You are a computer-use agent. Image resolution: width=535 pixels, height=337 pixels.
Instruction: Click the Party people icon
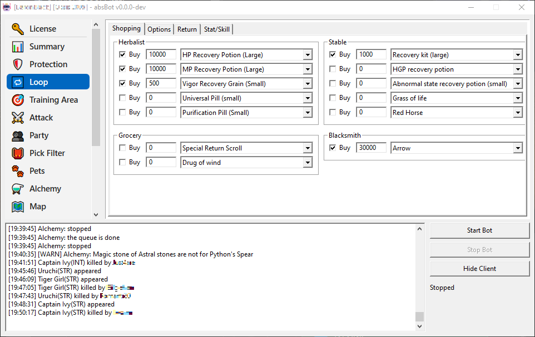18,135
